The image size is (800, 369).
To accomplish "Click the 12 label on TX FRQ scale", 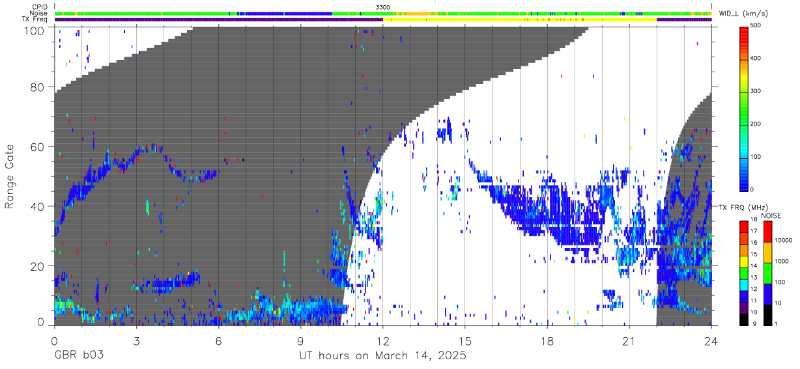I will (x=753, y=288).
